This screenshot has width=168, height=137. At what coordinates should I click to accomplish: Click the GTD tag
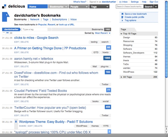pos(96,53)
